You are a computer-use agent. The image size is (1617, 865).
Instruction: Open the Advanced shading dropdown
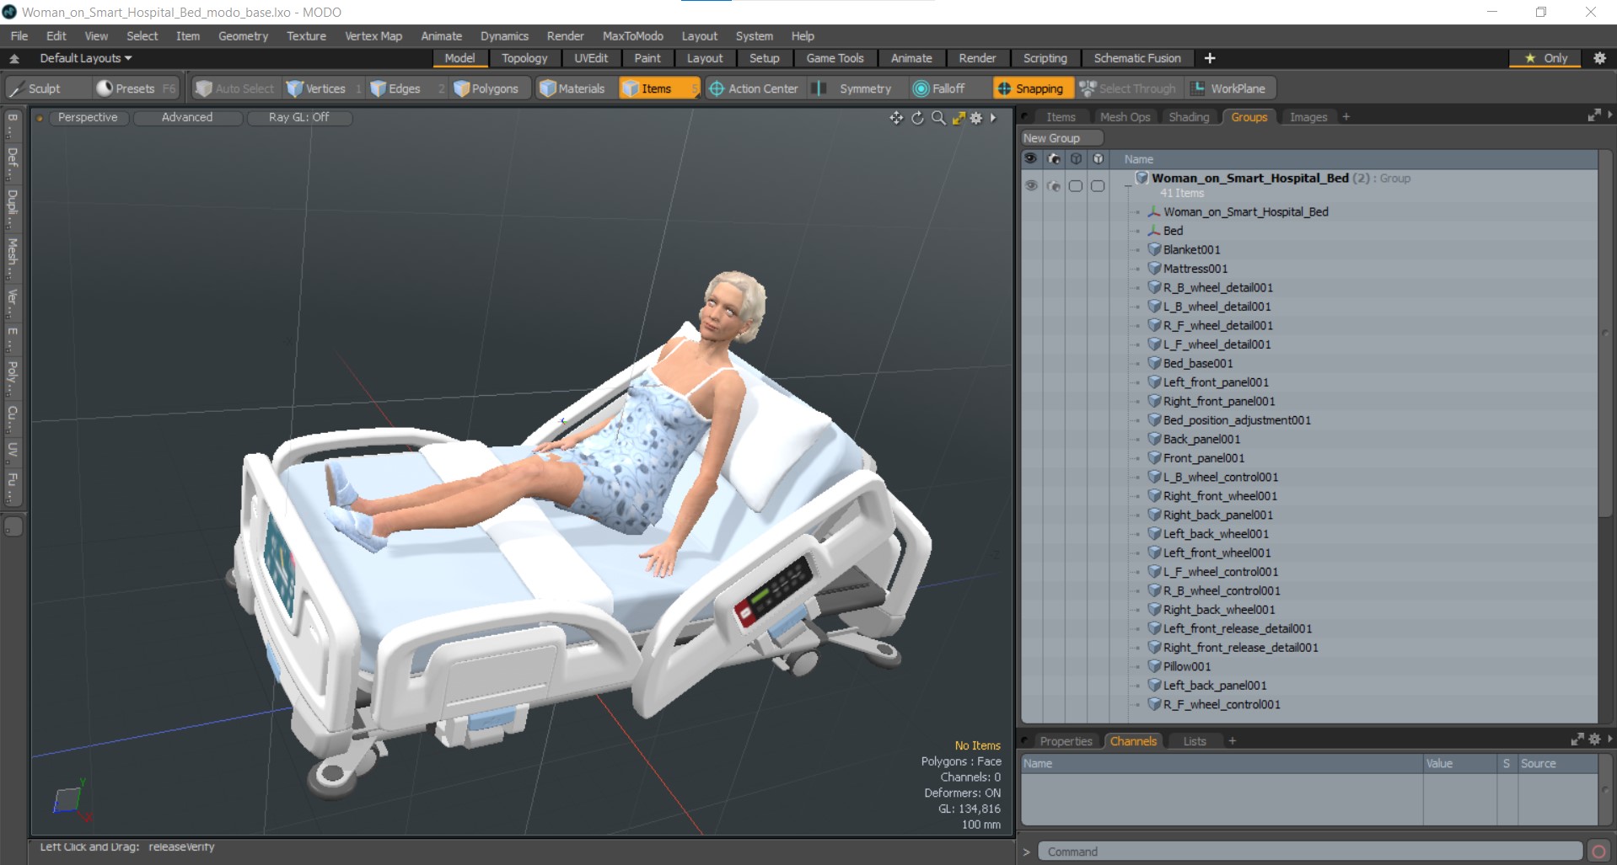(187, 117)
